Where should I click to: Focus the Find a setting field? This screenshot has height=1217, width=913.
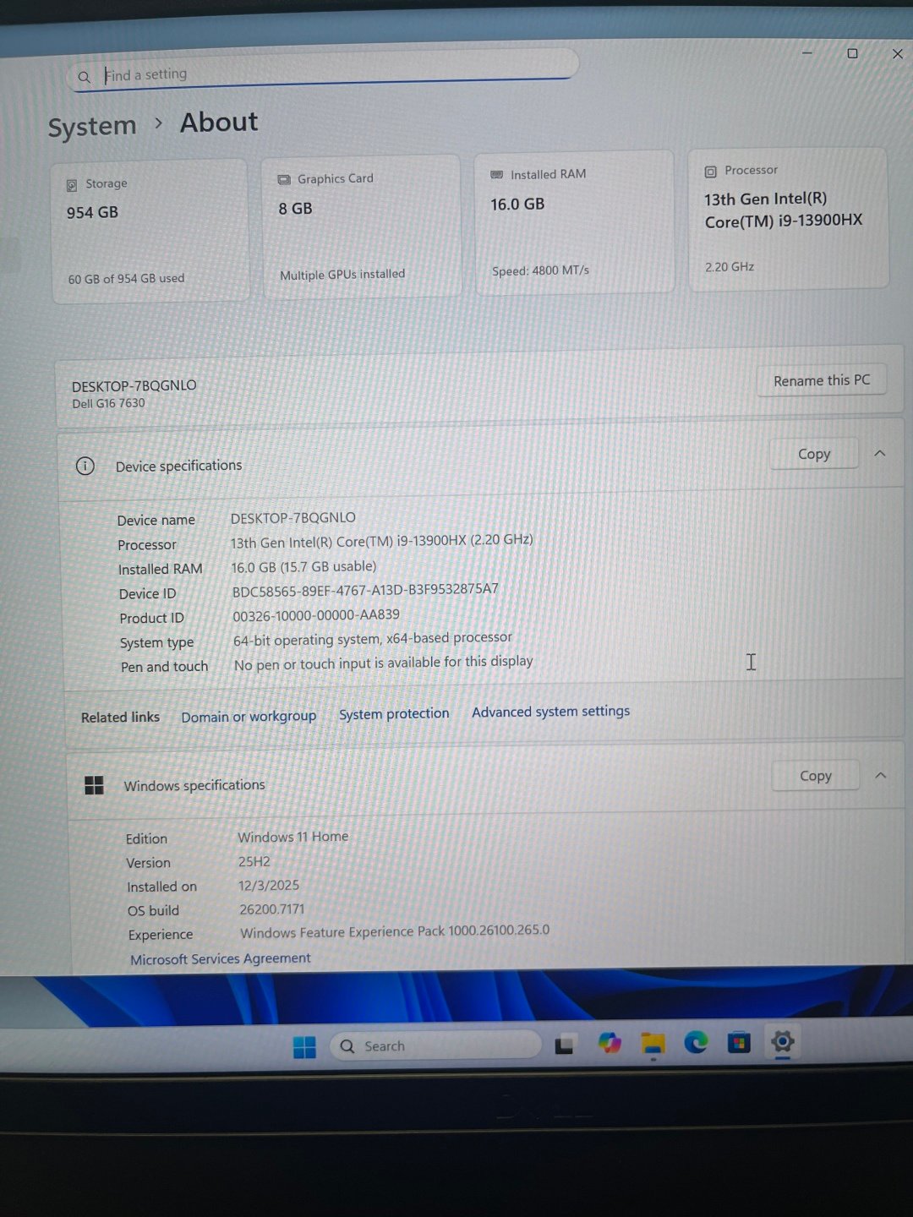pyautogui.click(x=321, y=70)
